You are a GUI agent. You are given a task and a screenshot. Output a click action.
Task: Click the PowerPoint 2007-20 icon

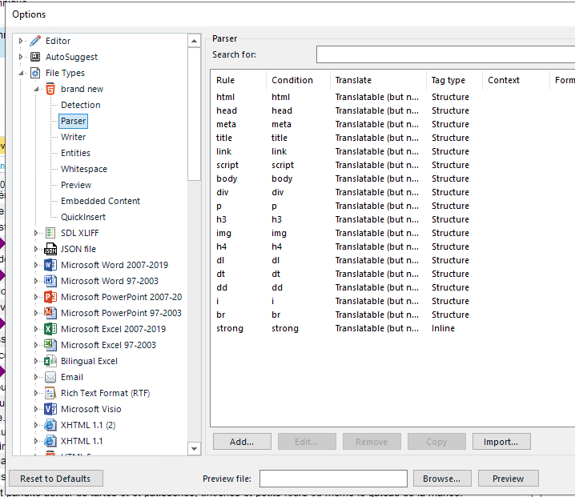(x=50, y=297)
